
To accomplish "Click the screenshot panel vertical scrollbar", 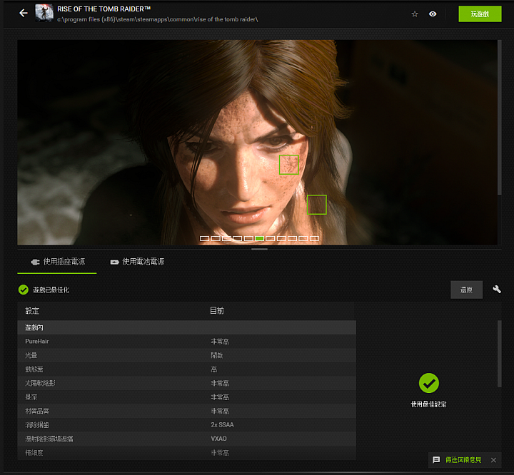I will pyautogui.click(x=500, y=117).
